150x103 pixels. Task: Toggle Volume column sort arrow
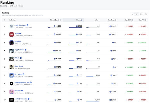click(81, 20)
